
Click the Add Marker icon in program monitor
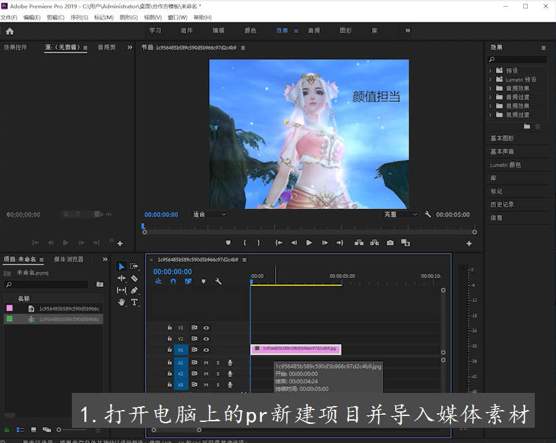click(x=228, y=243)
